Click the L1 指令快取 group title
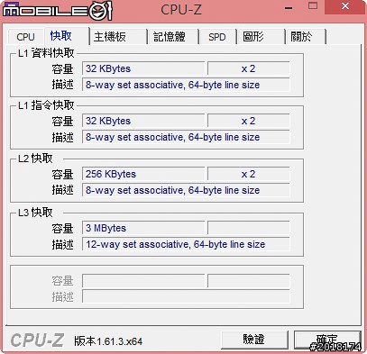367x354 pixels. tap(46, 105)
